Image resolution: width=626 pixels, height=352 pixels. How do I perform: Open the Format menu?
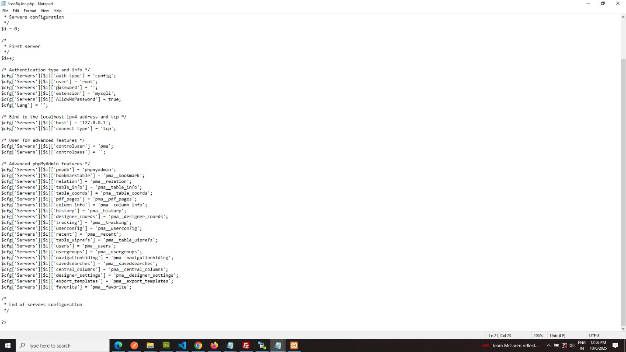click(30, 10)
